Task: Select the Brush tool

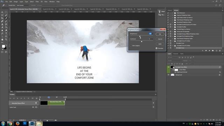Action: tap(6, 21)
